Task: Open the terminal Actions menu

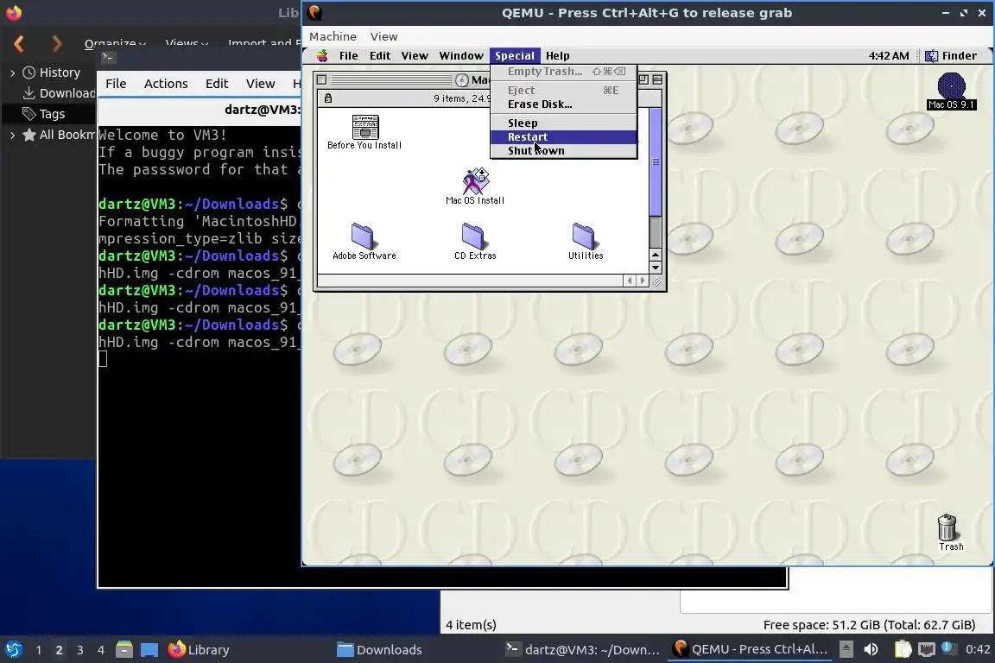Action: (x=166, y=84)
